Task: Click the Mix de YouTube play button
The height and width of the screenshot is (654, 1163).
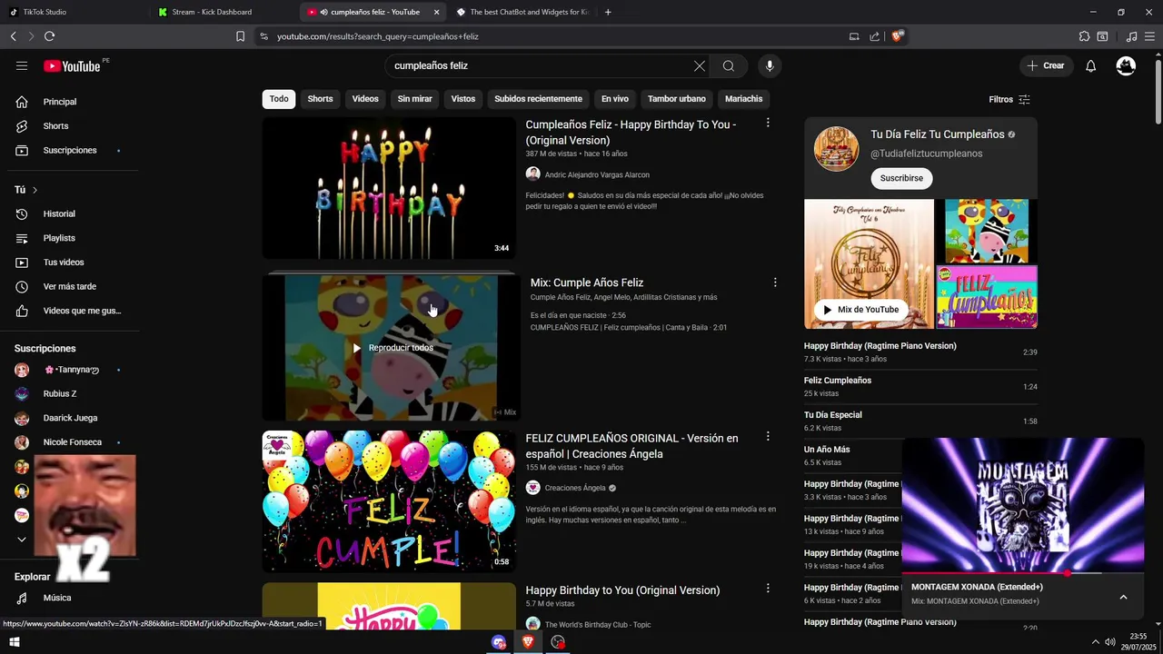Action: point(860,310)
